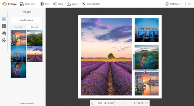Toggle the aspect ratio lock icon
Image resolution: width=194 pixels, height=106 pixels.
(105, 103)
